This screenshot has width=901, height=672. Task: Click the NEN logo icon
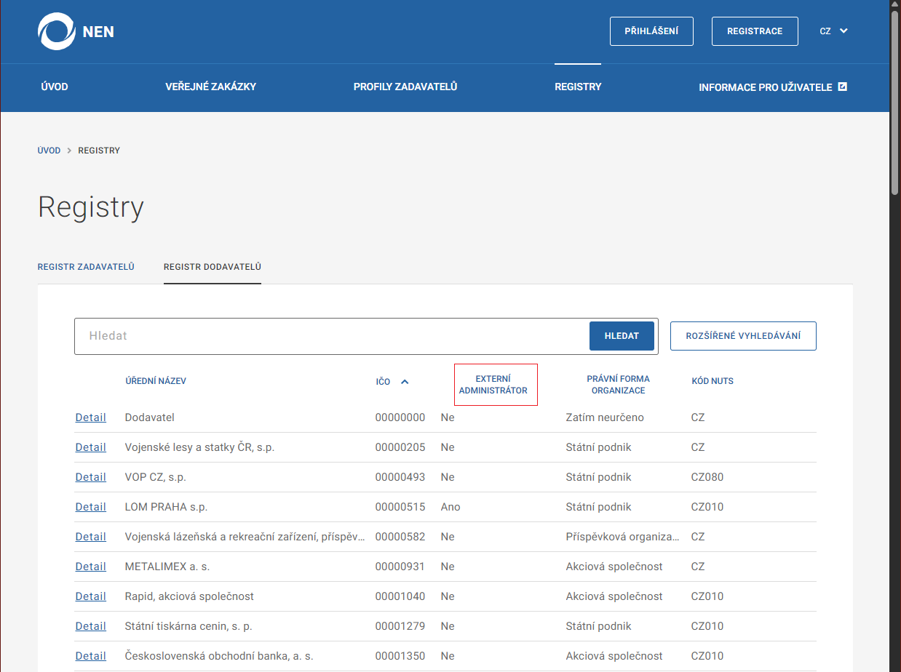57,32
